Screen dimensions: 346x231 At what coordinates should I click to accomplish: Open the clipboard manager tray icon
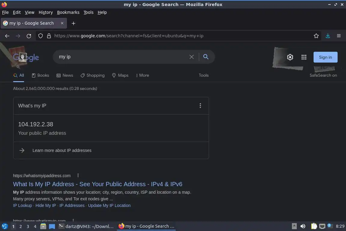[x=314, y=226]
